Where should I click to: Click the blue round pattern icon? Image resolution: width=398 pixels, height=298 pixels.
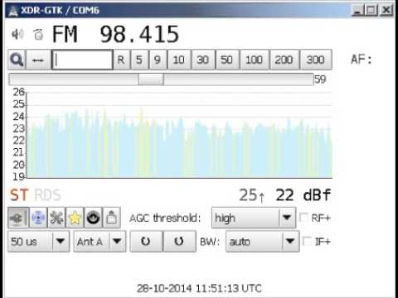[x=38, y=218]
